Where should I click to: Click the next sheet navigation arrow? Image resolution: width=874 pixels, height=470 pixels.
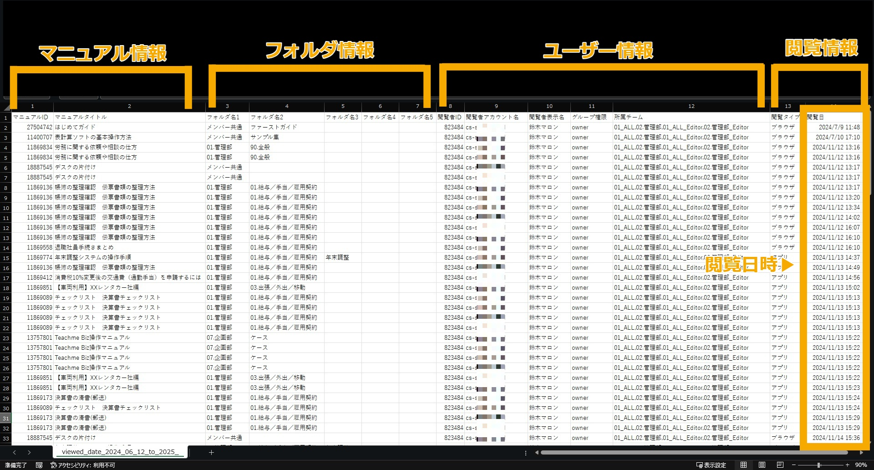pos(29,452)
